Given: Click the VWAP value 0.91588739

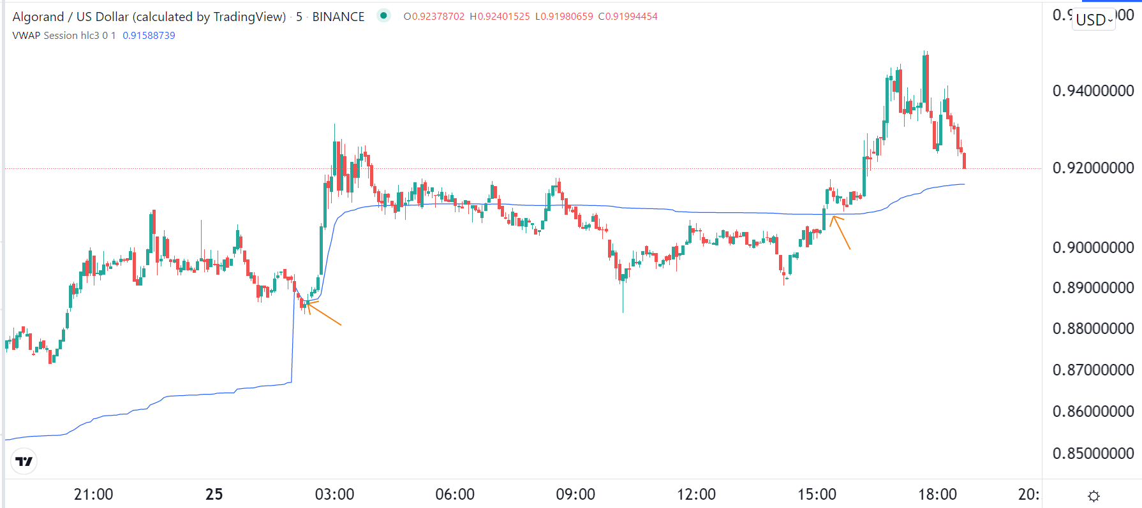Looking at the screenshot, I should point(149,36).
